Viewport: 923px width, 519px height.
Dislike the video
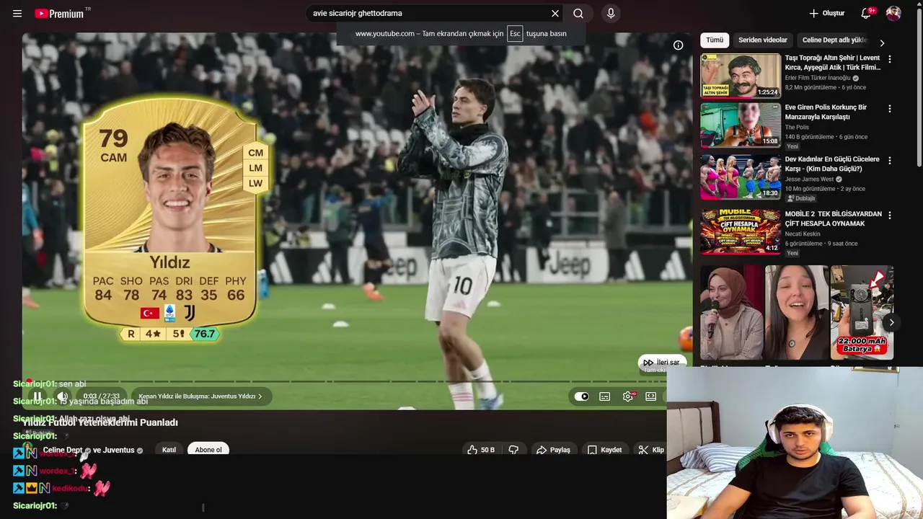[513, 450]
